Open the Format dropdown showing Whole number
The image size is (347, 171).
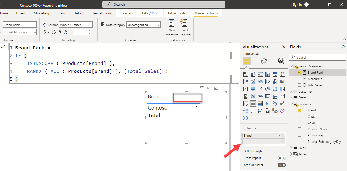(76, 25)
